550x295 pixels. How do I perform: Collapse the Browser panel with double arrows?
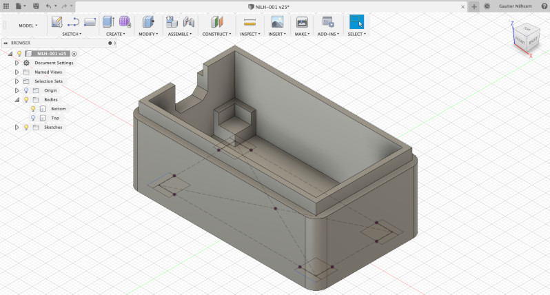6,43
